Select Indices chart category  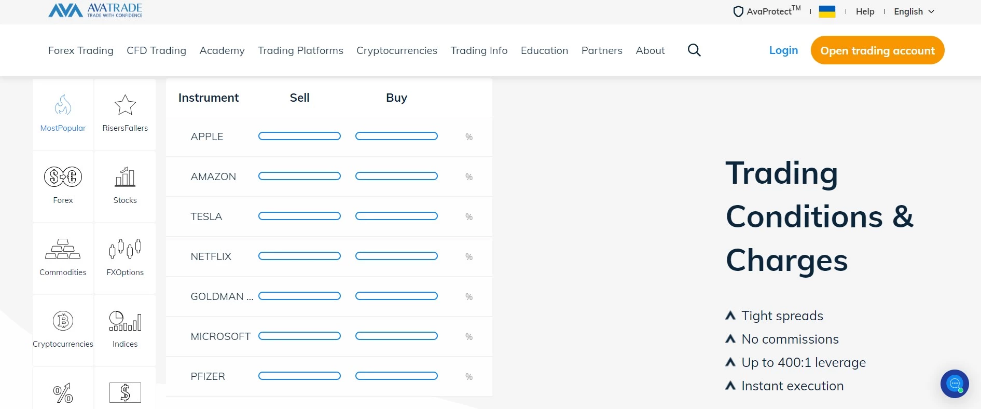coord(125,330)
